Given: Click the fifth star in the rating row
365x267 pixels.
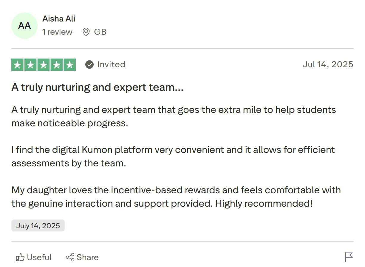Looking at the screenshot, I should pos(69,65).
